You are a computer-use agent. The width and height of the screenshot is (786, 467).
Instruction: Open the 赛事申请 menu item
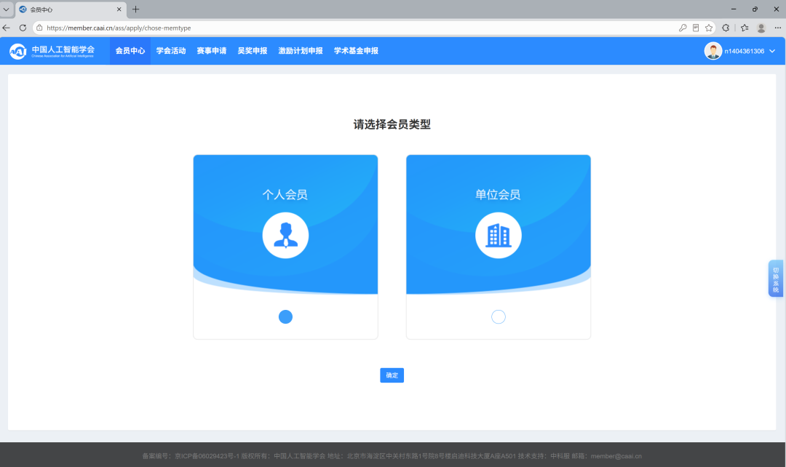(x=212, y=51)
